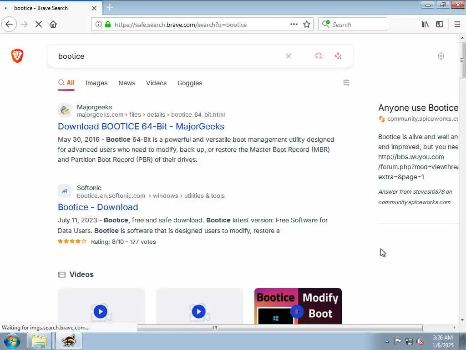Click the green padlock security icon
Screen dimensions: 466x350
[x=108, y=25]
